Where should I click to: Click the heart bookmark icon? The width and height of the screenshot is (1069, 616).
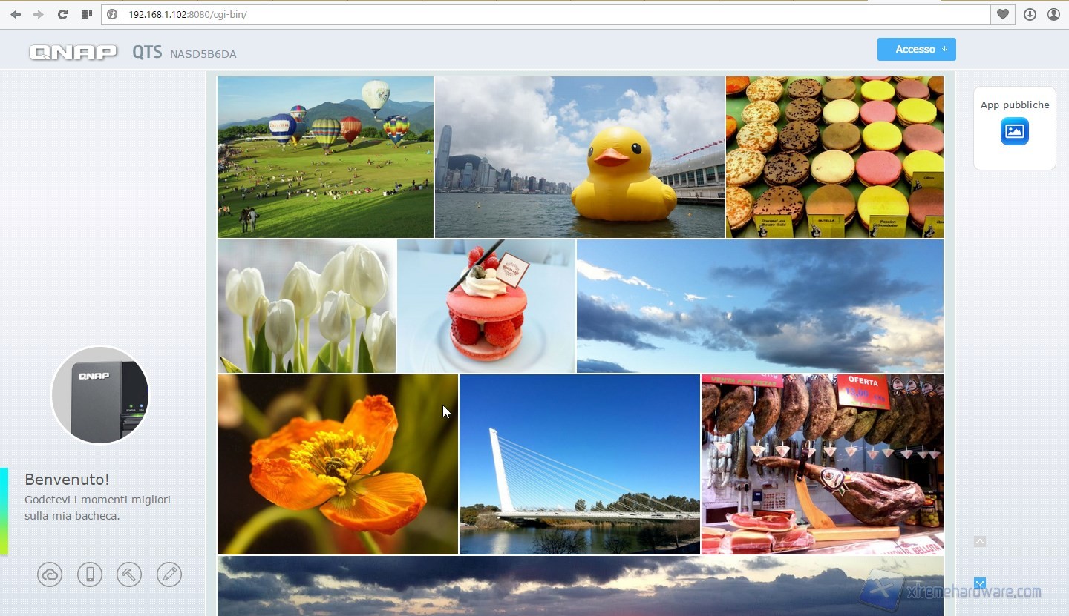tap(1002, 14)
